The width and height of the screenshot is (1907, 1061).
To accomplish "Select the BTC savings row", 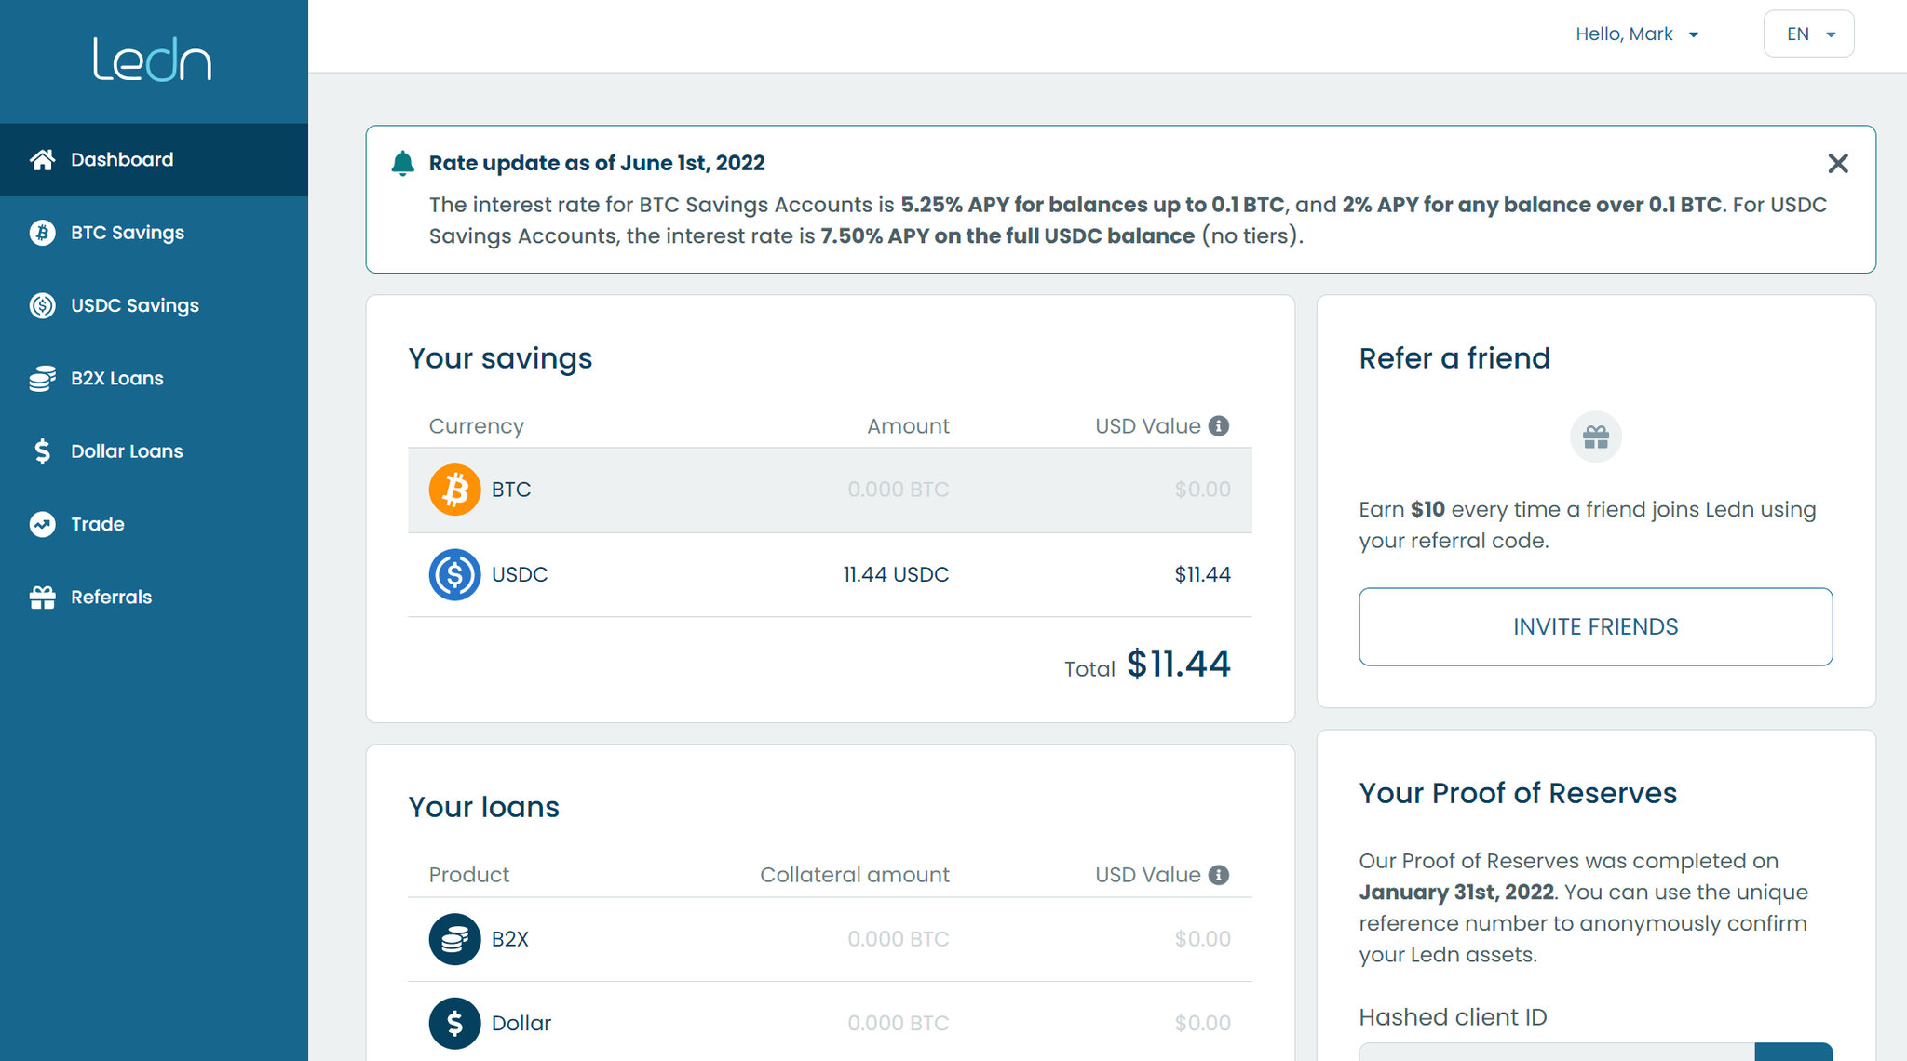I will 829,490.
